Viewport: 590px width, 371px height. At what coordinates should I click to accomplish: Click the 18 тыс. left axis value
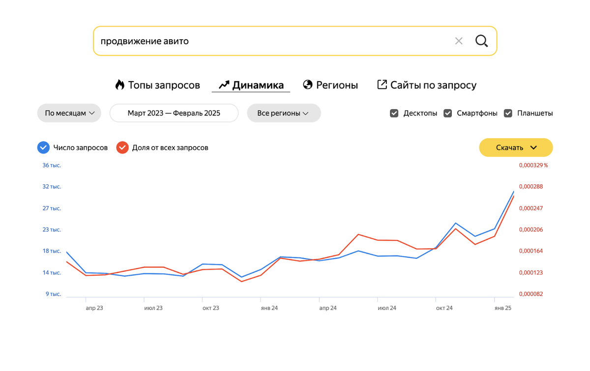pyautogui.click(x=52, y=251)
